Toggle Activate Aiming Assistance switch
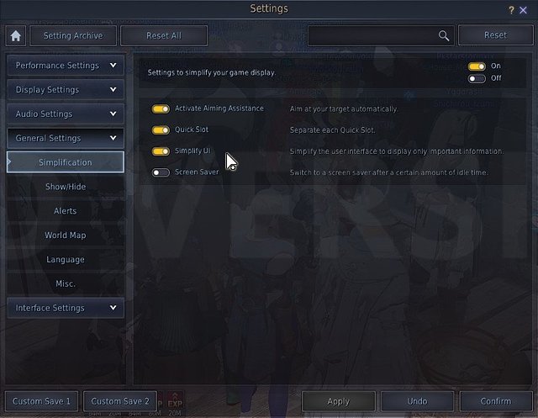 pyautogui.click(x=161, y=109)
